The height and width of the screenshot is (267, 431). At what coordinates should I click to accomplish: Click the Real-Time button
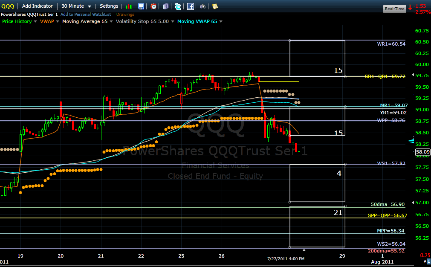pos(395,9)
